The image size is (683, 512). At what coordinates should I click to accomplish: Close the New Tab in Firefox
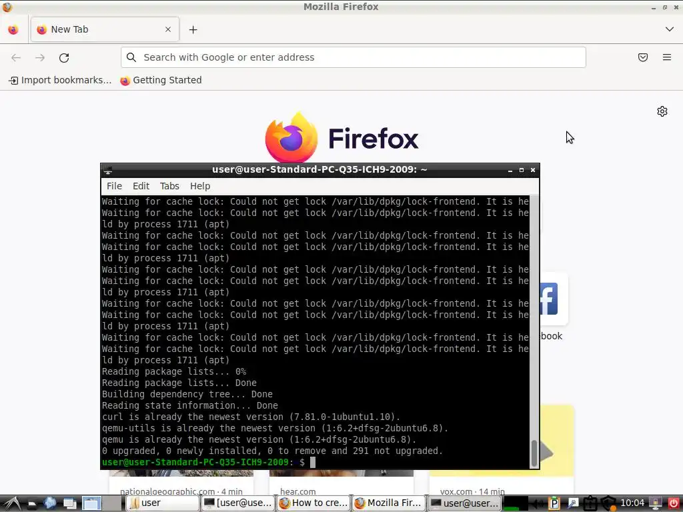click(x=168, y=29)
